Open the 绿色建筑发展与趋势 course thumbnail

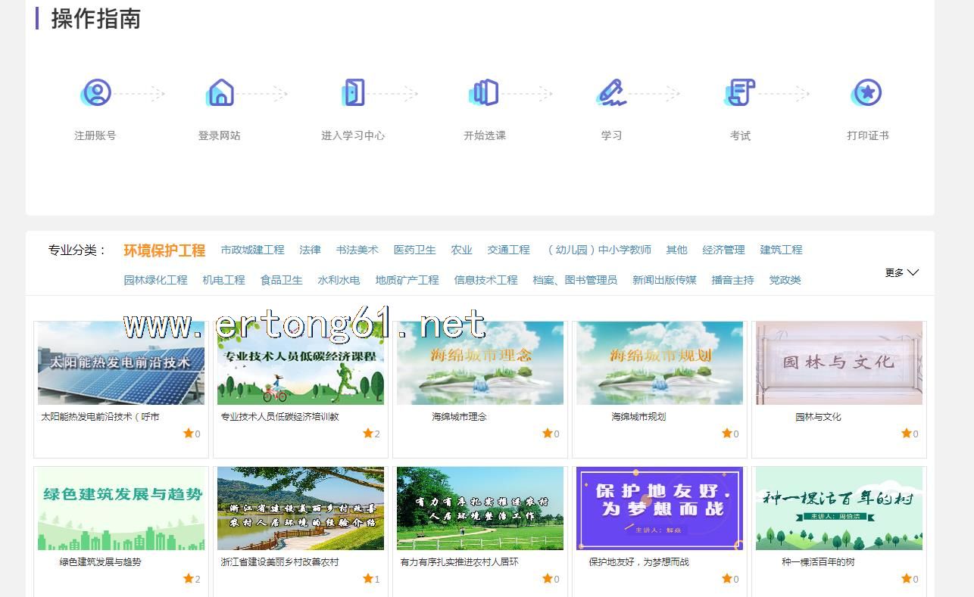click(121, 508)
